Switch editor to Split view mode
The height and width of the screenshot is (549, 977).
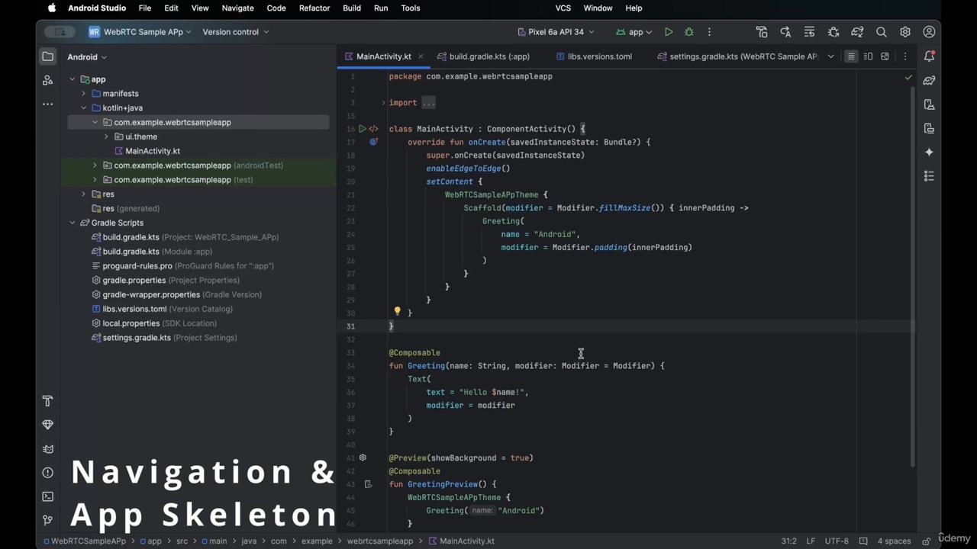pyautogui.click(x=868, y=56)
